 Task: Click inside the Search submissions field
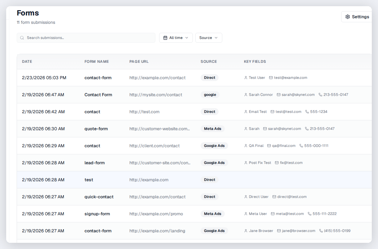coord(86,37)
